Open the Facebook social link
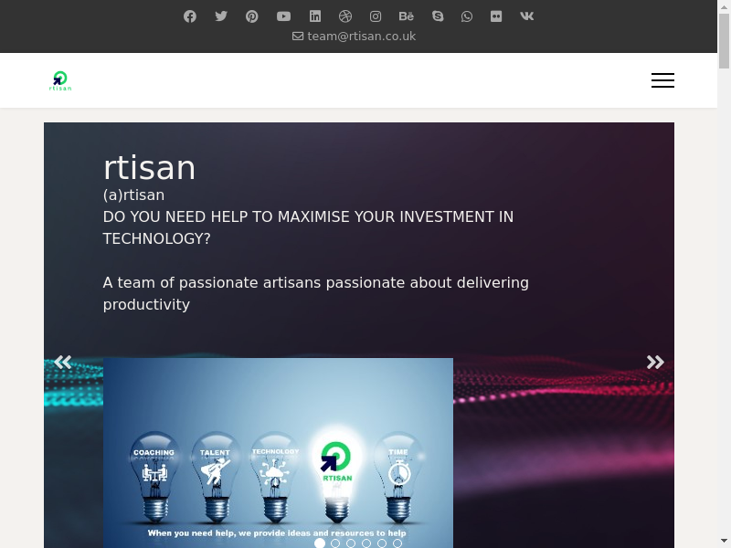 [190, 16]
